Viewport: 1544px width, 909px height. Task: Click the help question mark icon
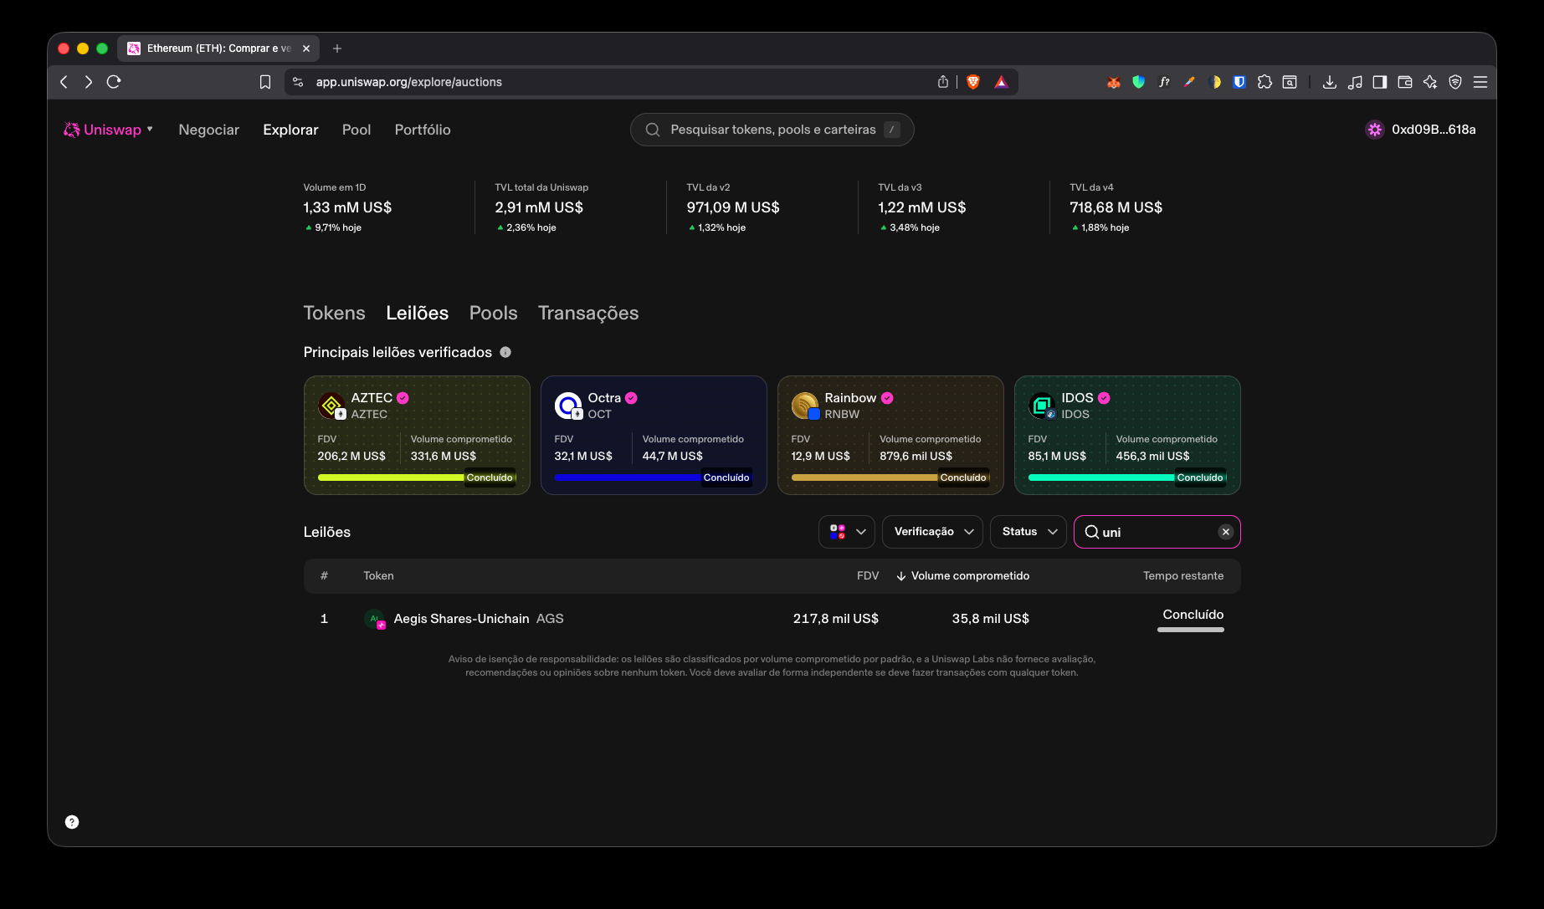(x=72, y=822)
